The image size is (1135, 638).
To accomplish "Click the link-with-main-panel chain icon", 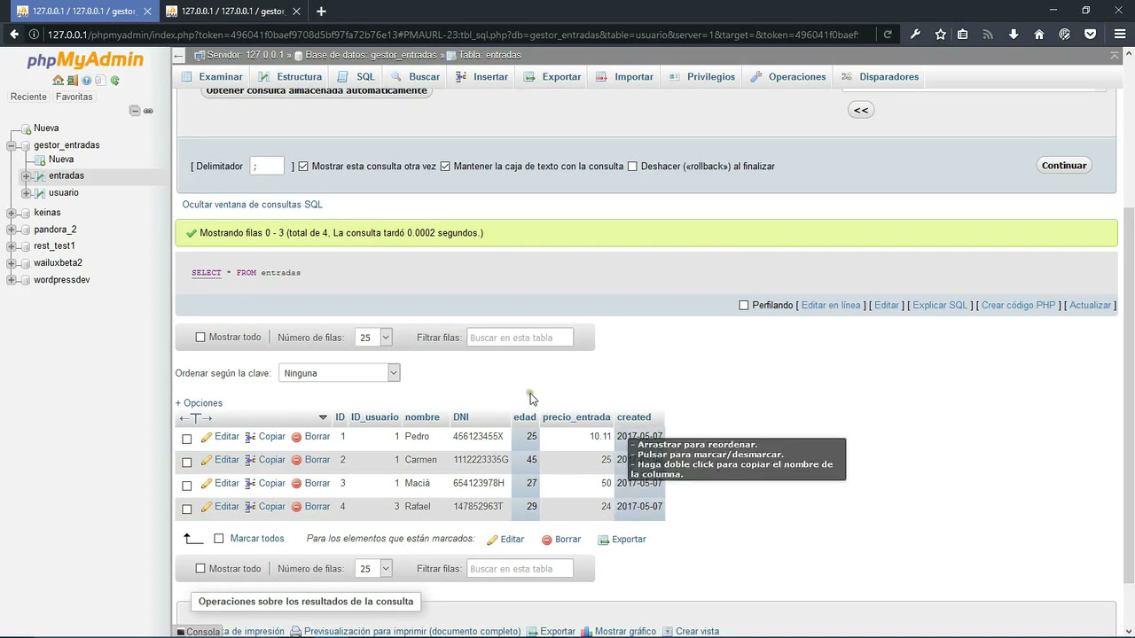I will [148, 111].
